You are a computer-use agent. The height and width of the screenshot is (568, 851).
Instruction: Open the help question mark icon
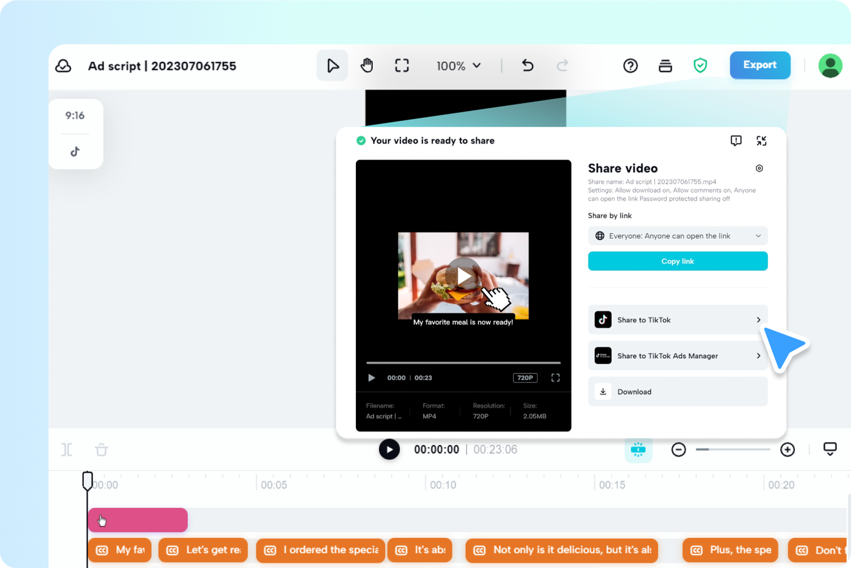coord(630,66)
